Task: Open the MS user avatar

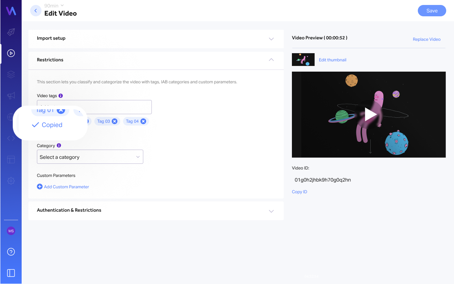Action: pyautogui.click(x=11, y=231)
